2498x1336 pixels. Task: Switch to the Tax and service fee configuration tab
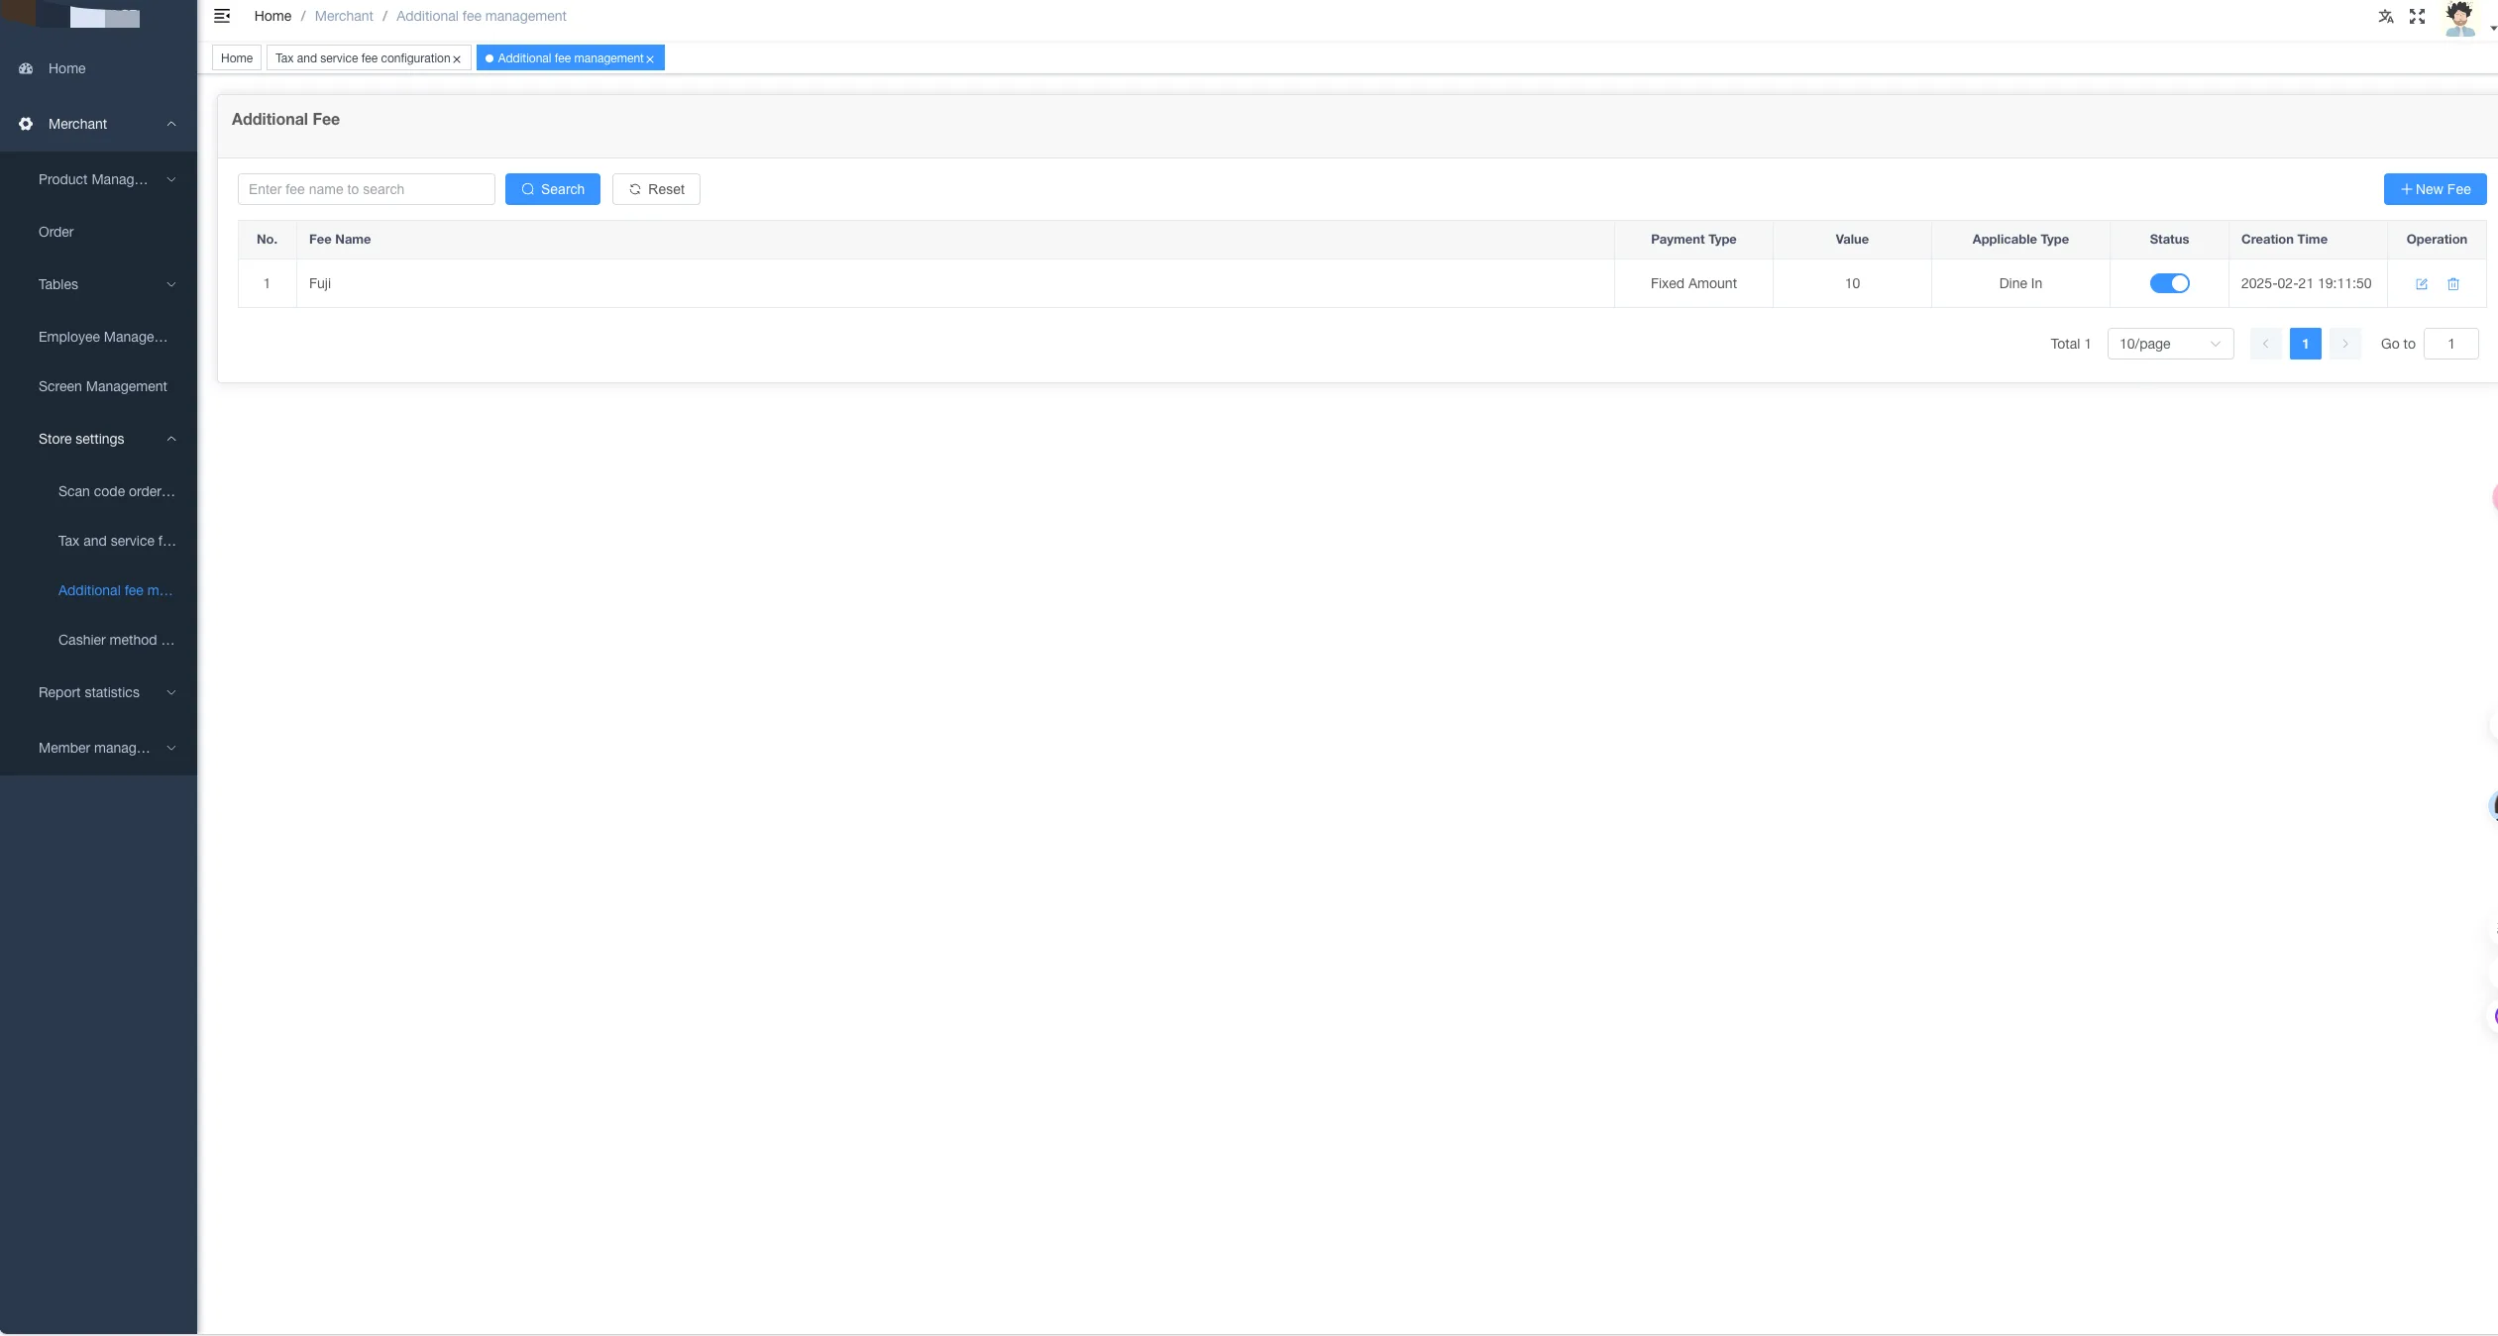363,58
